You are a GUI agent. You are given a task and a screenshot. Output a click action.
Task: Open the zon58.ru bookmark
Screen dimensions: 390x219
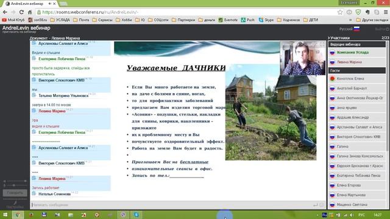[38, 20]
